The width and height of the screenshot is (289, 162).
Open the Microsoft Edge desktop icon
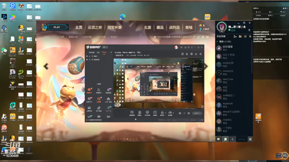point(123,17)
